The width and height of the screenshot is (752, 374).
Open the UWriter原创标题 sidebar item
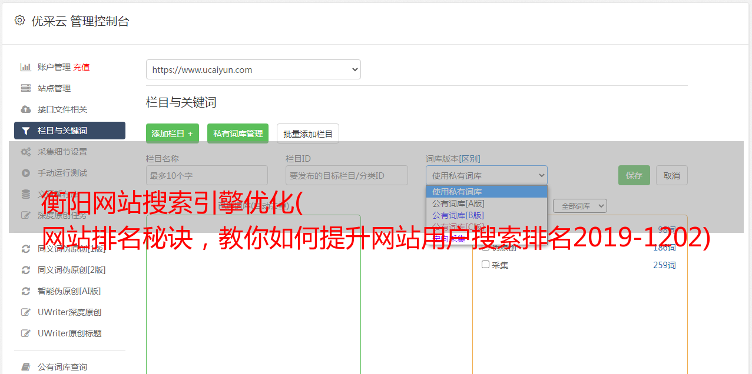click(x=69, y=333)
